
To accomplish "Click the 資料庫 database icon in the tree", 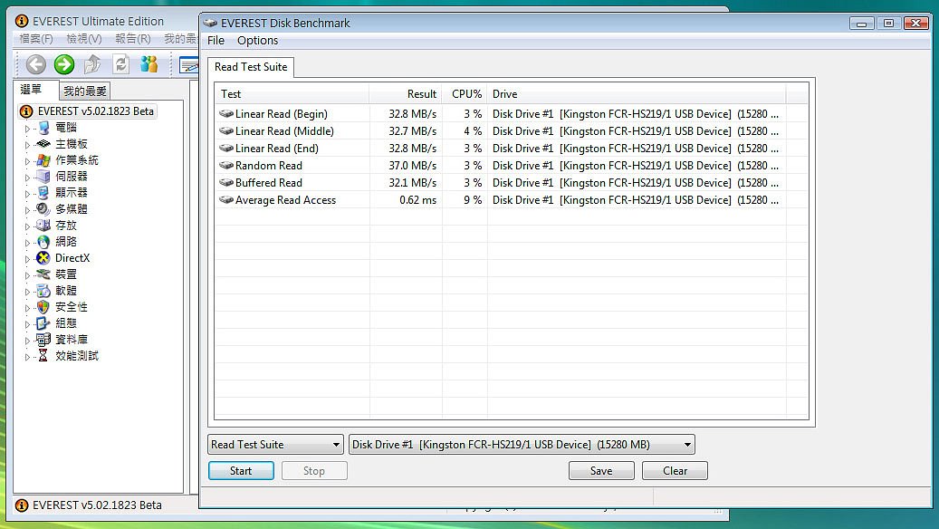I will point(43,339).
